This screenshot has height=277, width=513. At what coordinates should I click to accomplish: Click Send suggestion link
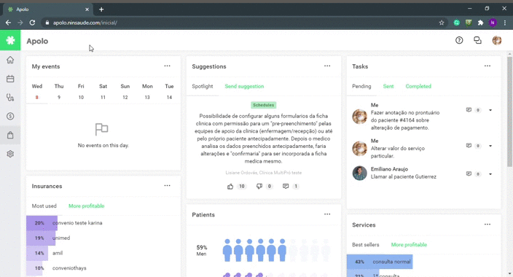[244, 86]
